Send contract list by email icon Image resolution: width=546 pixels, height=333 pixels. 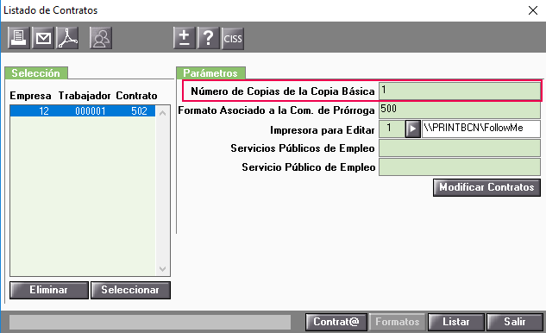tap(43, 38)
